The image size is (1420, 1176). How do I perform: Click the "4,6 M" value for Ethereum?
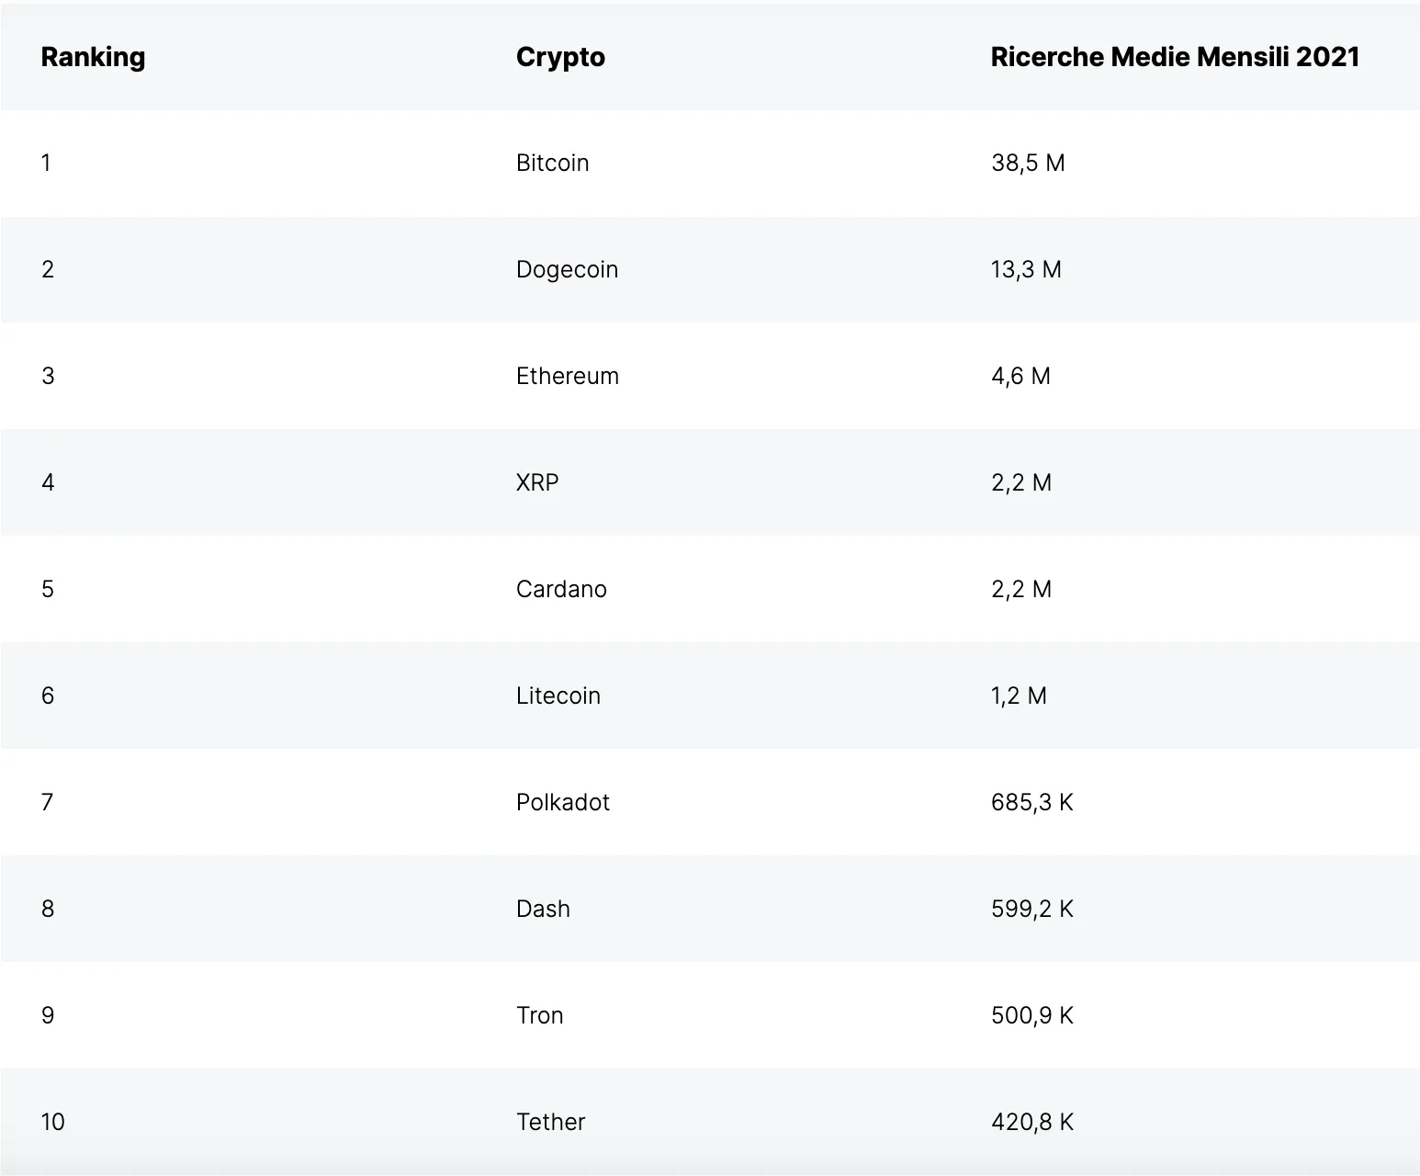tap(1020, 376)
